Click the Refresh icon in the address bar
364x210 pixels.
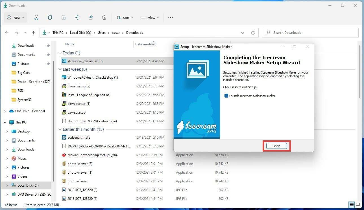pyautogui.click(x=253, y=32)
